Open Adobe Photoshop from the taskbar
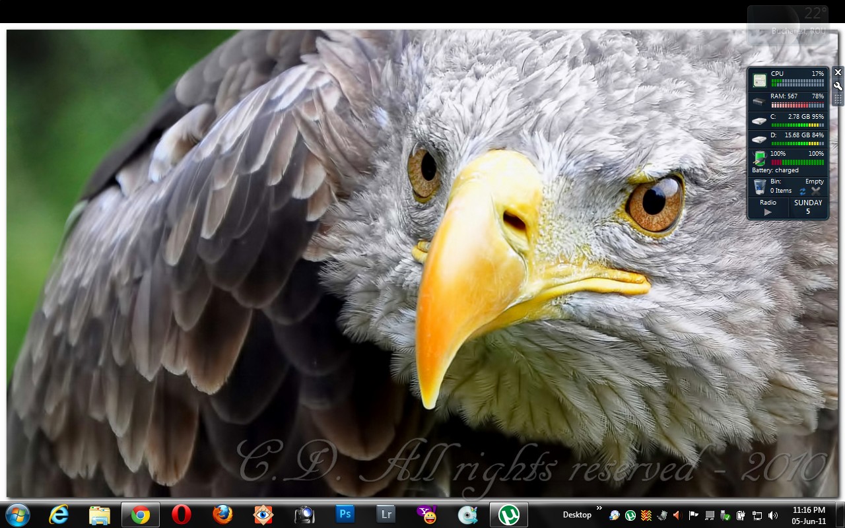The width and height of the screenshot is (845, 528). coord(345,514)
